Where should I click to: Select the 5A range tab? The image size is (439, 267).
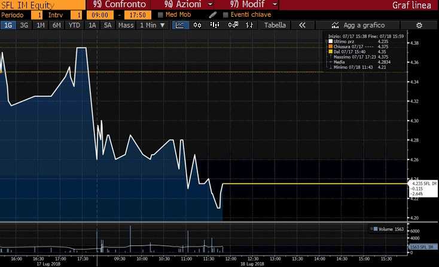tap(108, 25)
